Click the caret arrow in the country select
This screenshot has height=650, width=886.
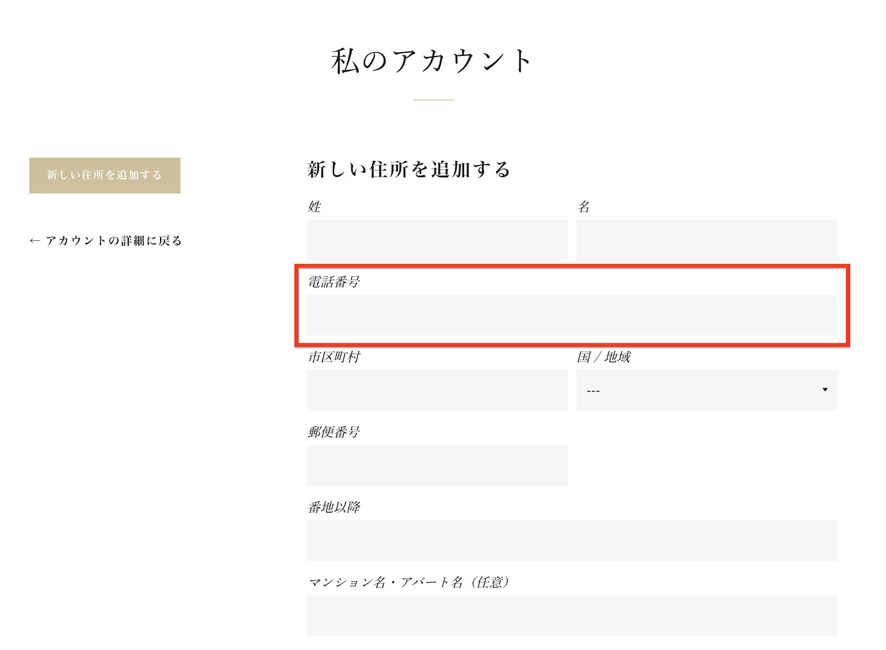pyautogui.click(x=825, y=390)
